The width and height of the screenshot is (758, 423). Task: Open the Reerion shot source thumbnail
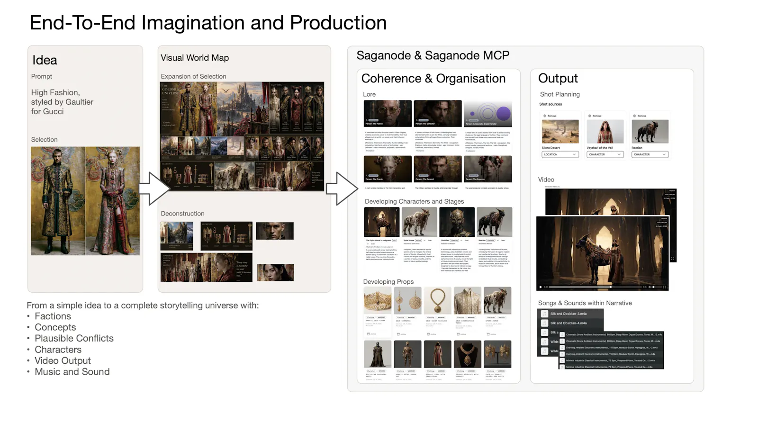click(650, 132)
